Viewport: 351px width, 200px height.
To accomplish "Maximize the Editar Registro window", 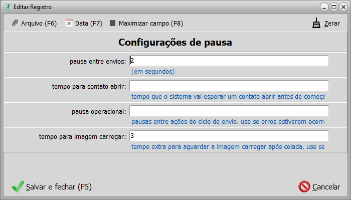I will pos(334,7).
